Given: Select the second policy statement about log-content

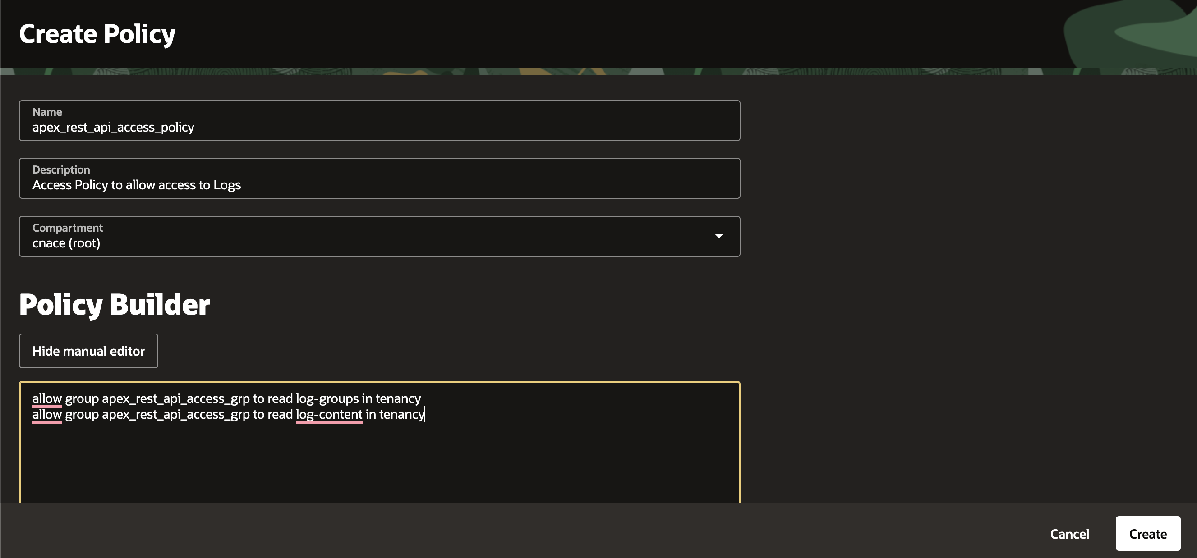Looking at the screenshot, I should [228, 414].
